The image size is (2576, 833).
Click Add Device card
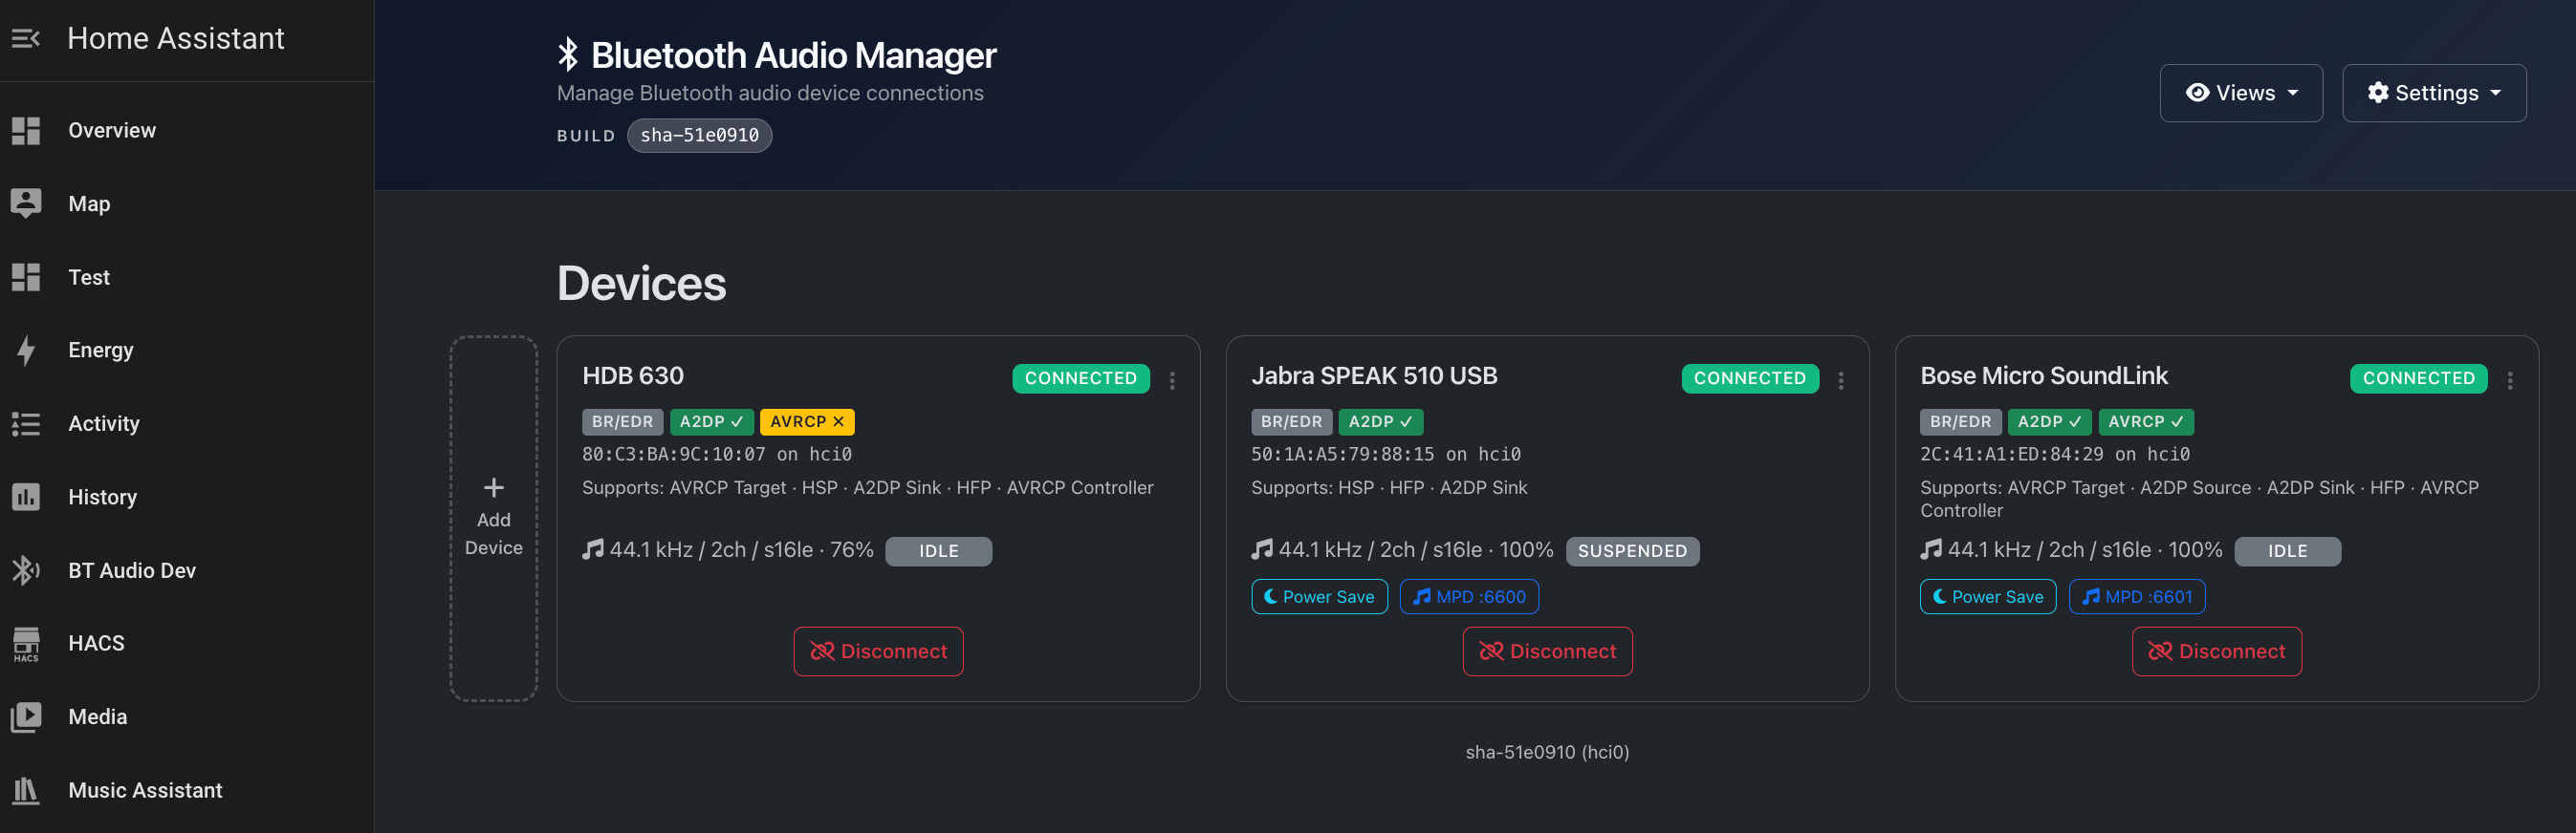pyautogui.click(x=494, y=519)
